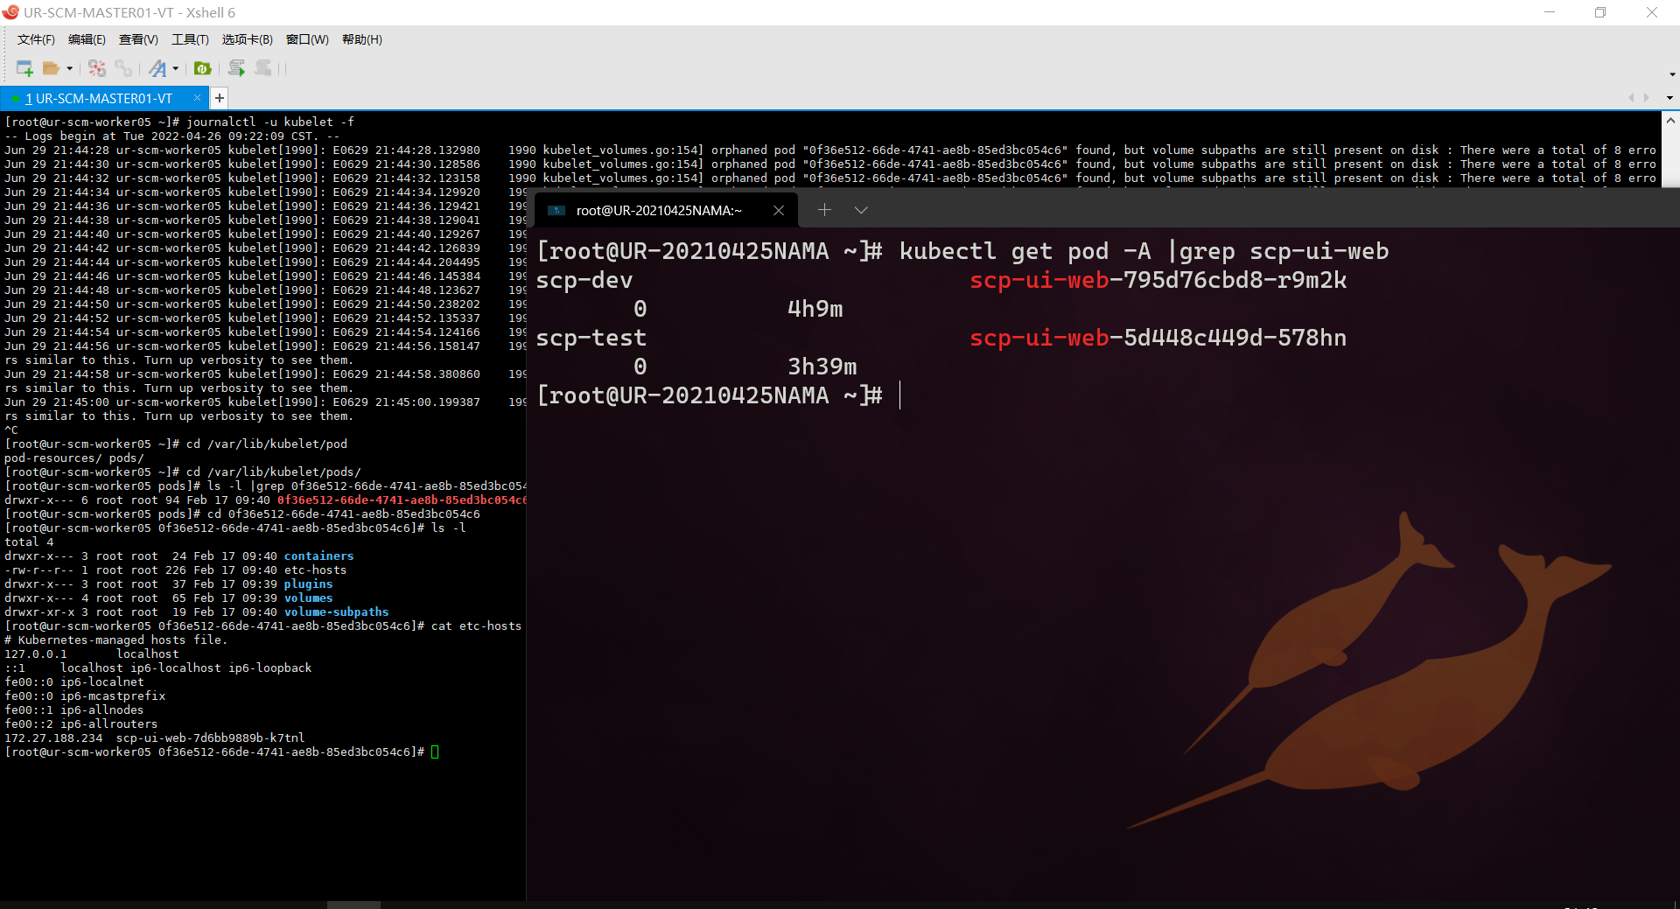Click the "volume-subpaths" directory name
Screen dimensions: 1680x909
point(336,612)
